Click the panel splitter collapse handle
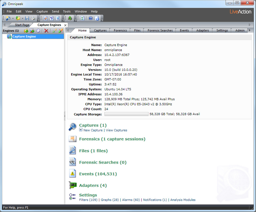Image resolution: width=256 pixels, height=212 pixels. coord(65,116)
